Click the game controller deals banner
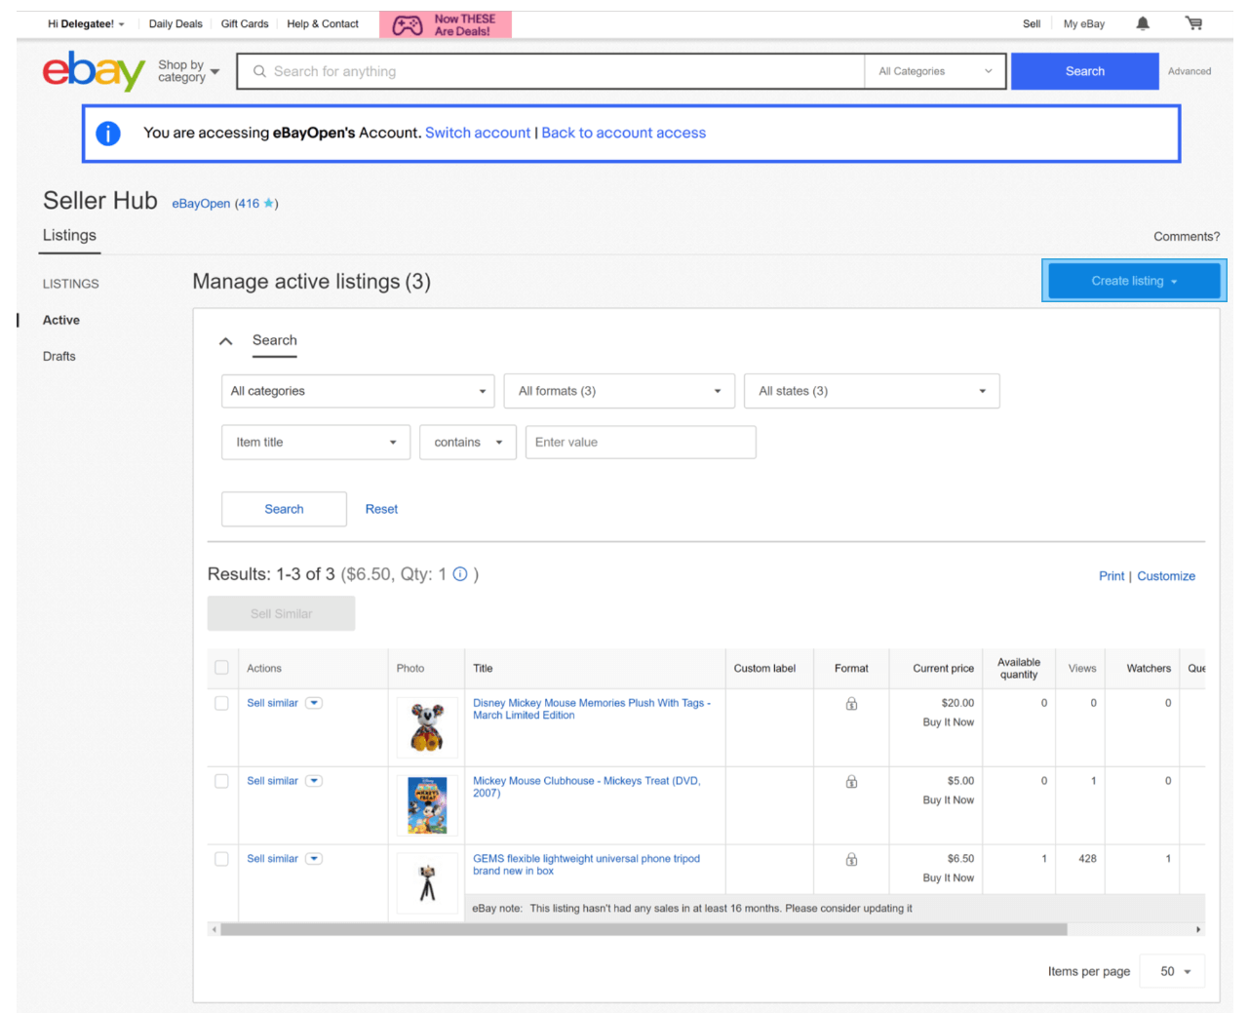The width and height of the screenshot is (1249, 1013). (446, 24)
